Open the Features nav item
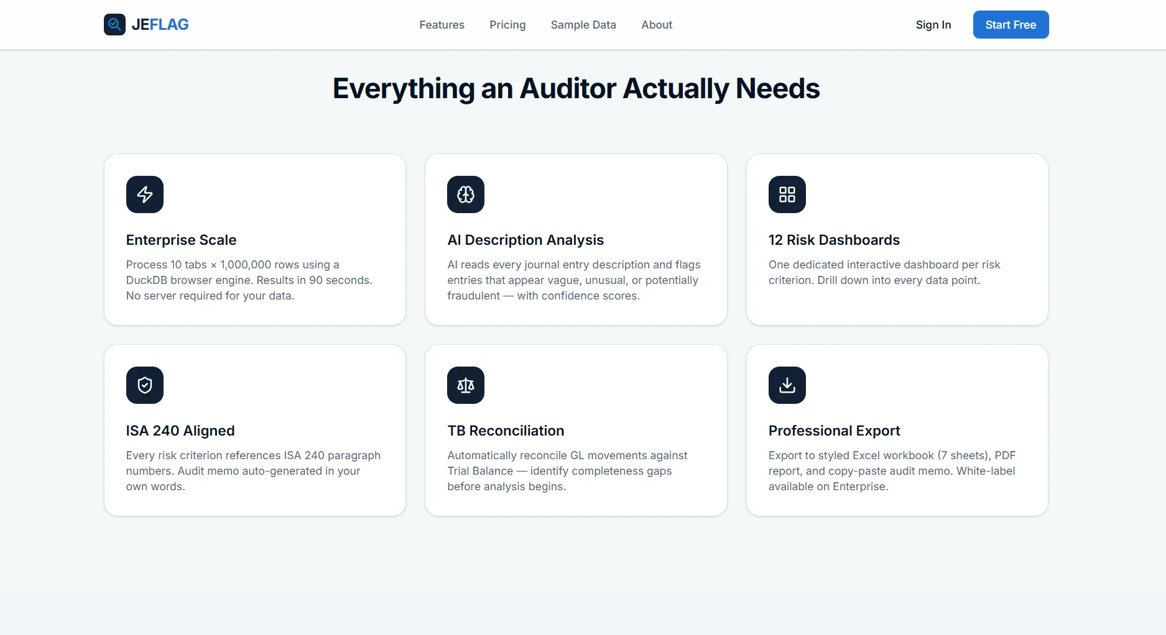 (442, 25)
